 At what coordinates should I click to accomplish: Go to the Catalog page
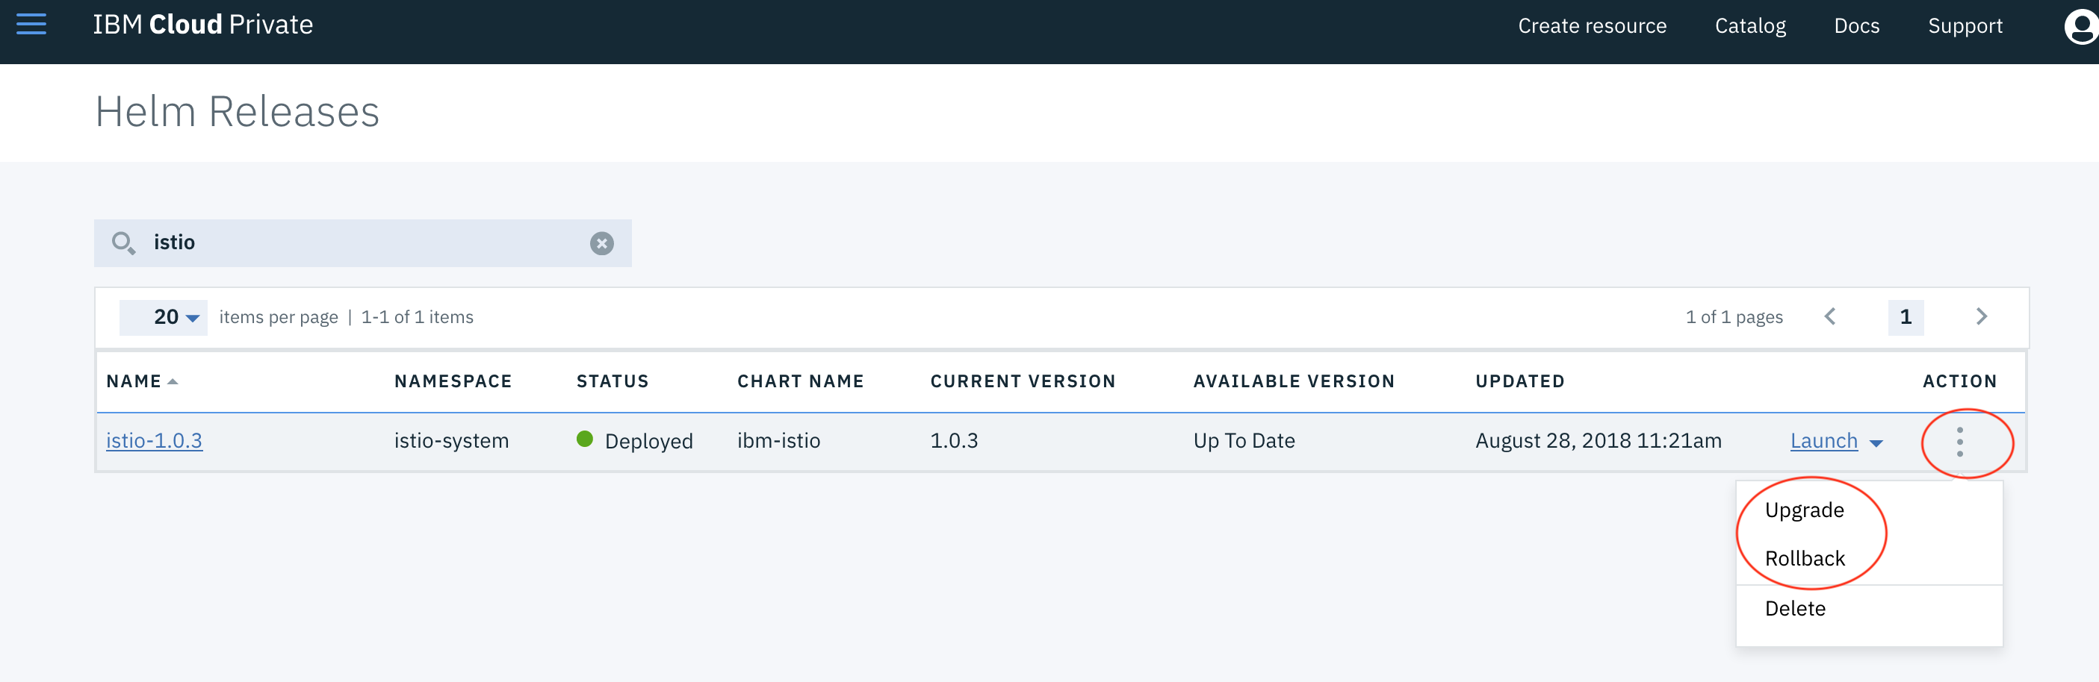point(1749,26)
